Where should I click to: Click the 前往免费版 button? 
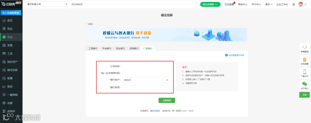[210, 4]
